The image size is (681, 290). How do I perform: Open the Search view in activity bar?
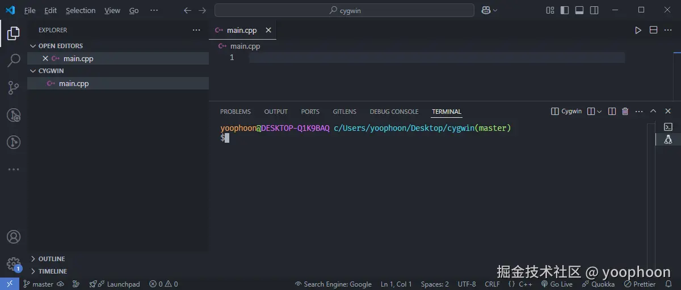(x=14, y=61)
